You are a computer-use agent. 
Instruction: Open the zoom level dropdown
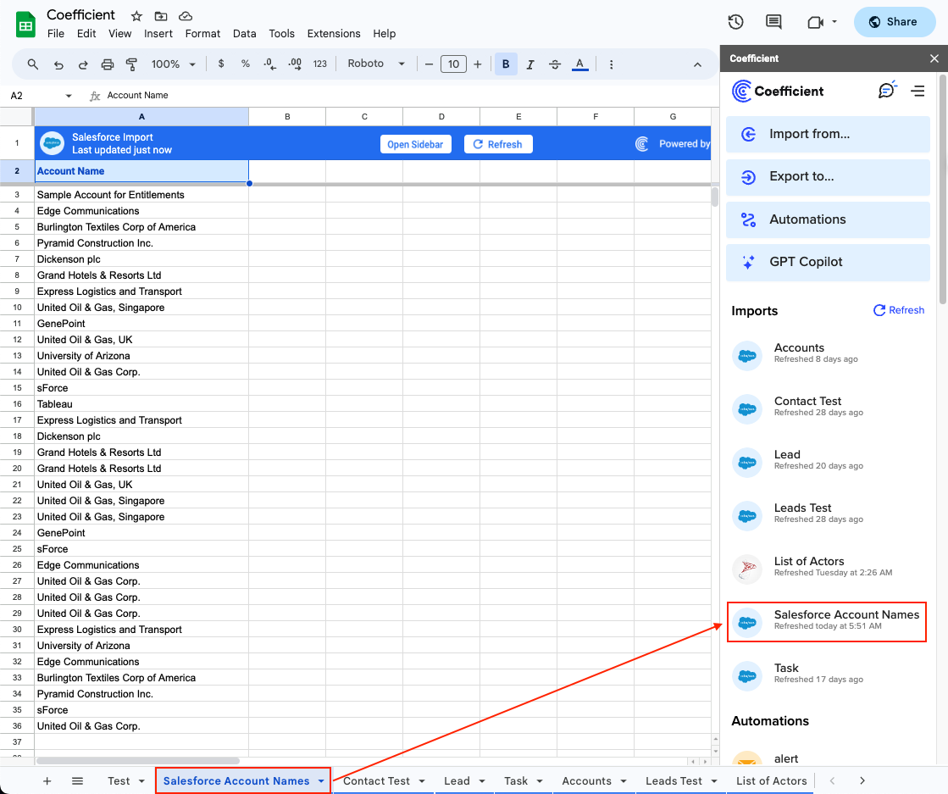pos(174,64)
